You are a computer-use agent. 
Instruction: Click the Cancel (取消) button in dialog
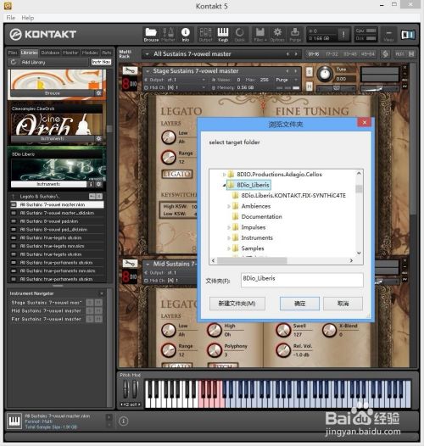point(343,304)
